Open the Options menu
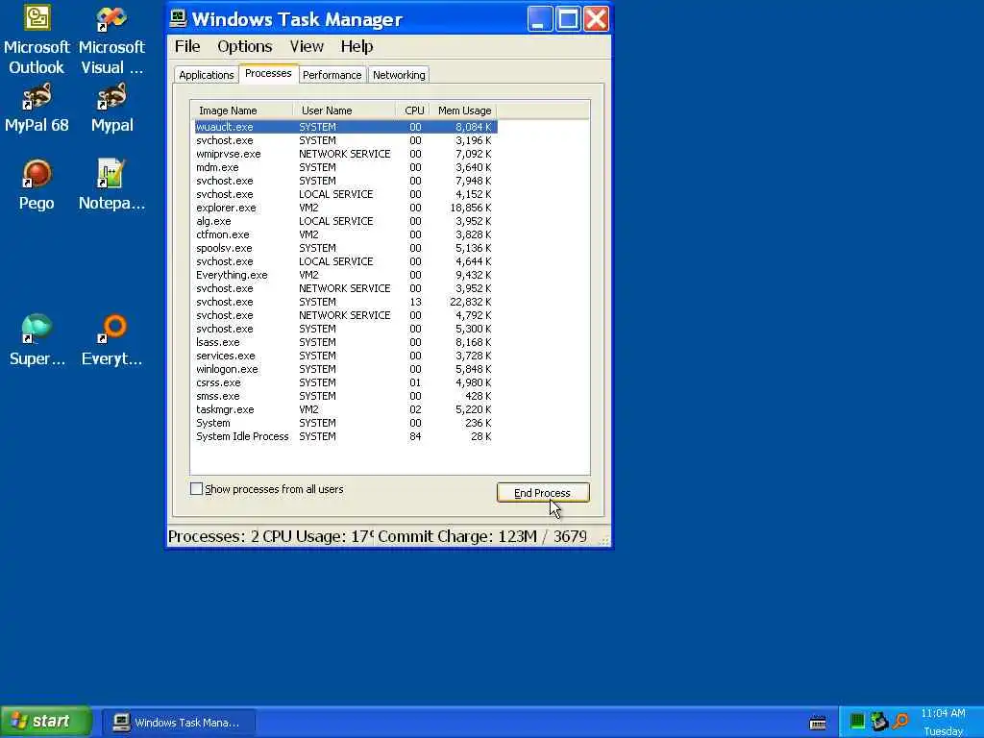 pyautogui.click(x=245, y=46)
